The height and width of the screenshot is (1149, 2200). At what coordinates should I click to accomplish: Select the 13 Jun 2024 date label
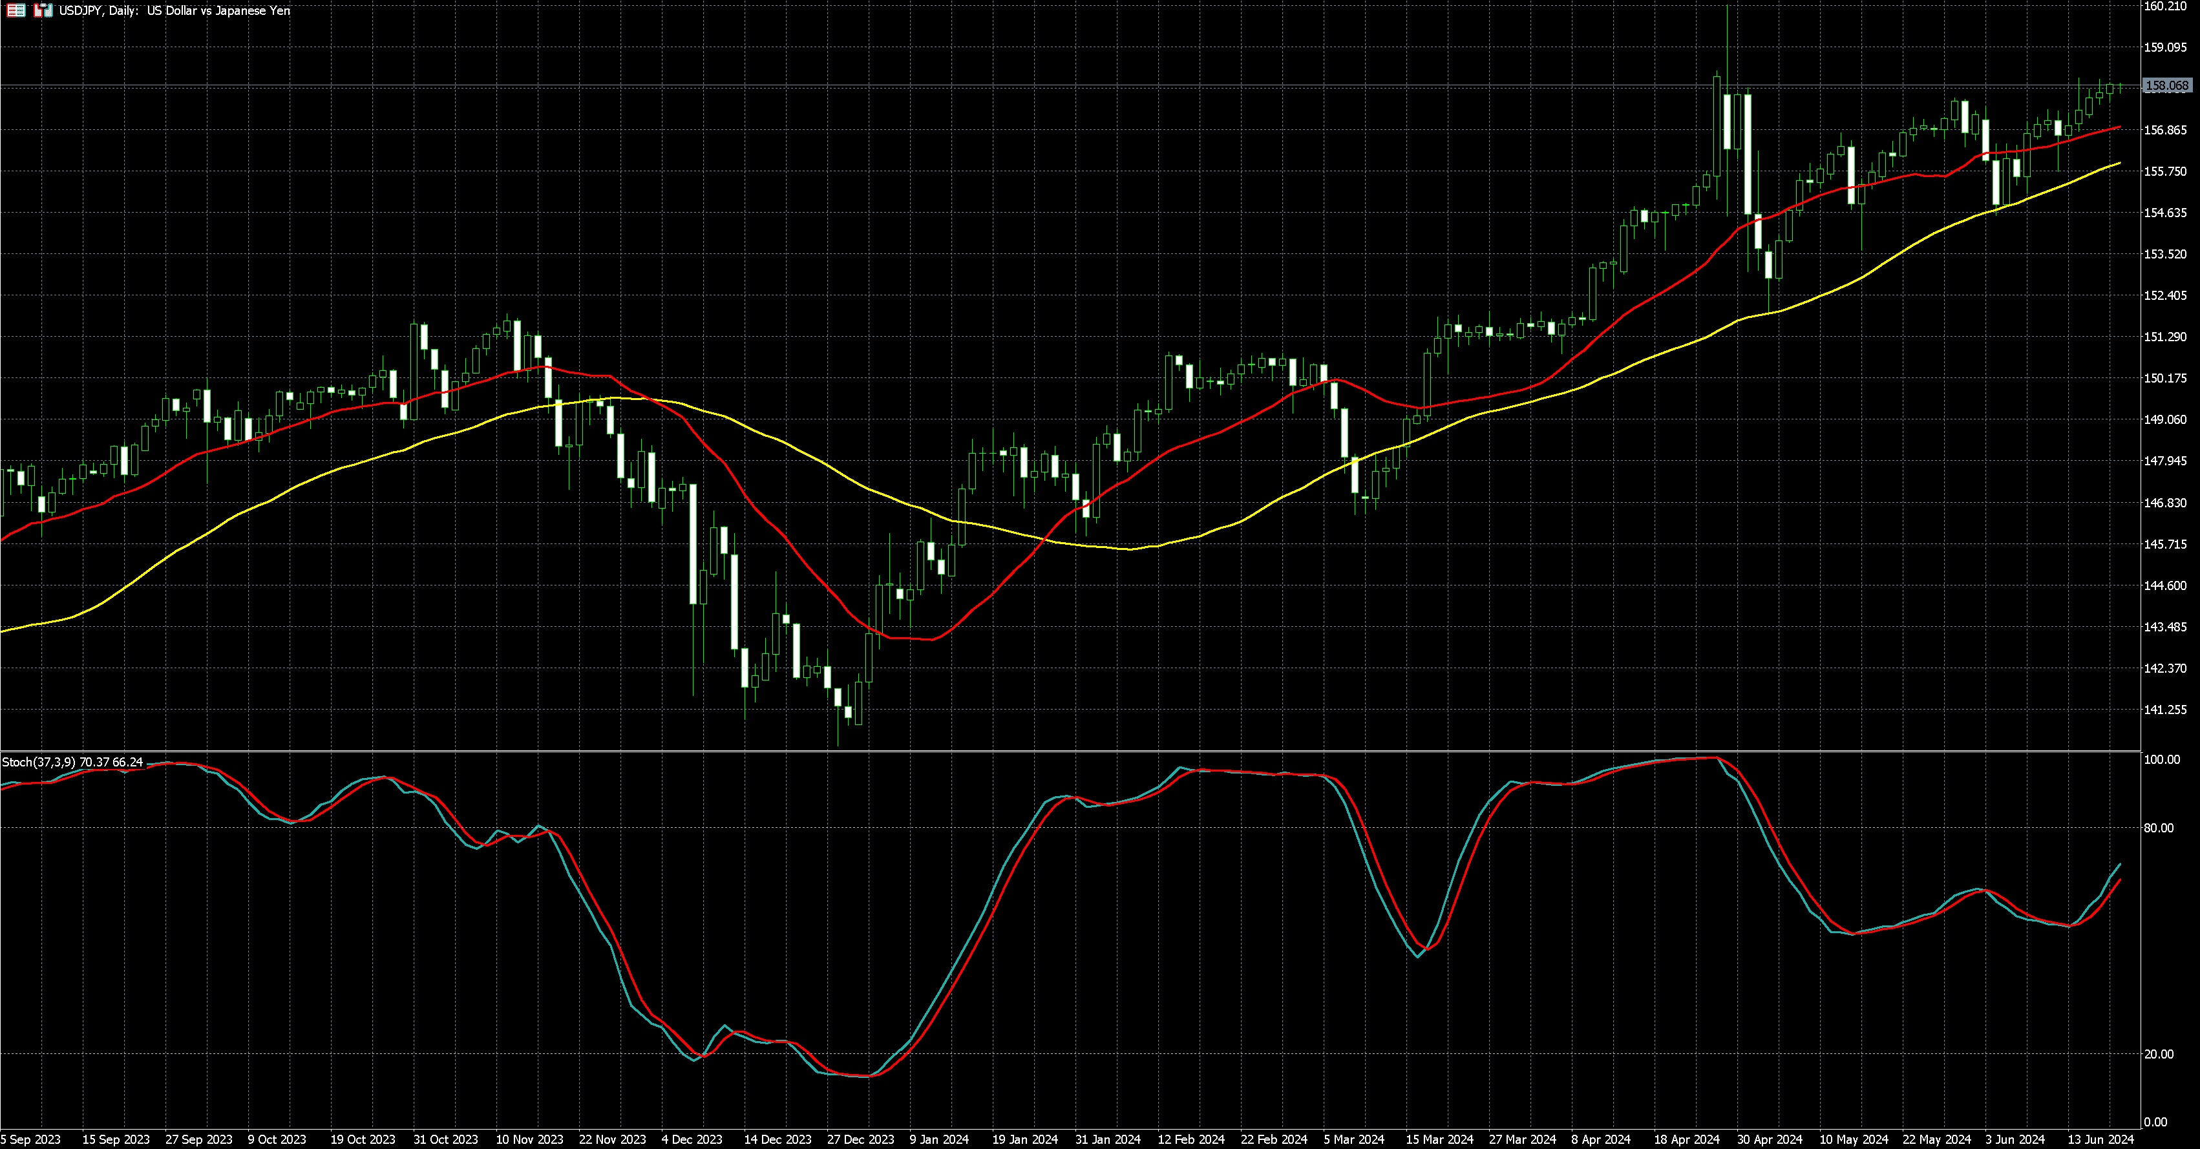point(2100,1139)
